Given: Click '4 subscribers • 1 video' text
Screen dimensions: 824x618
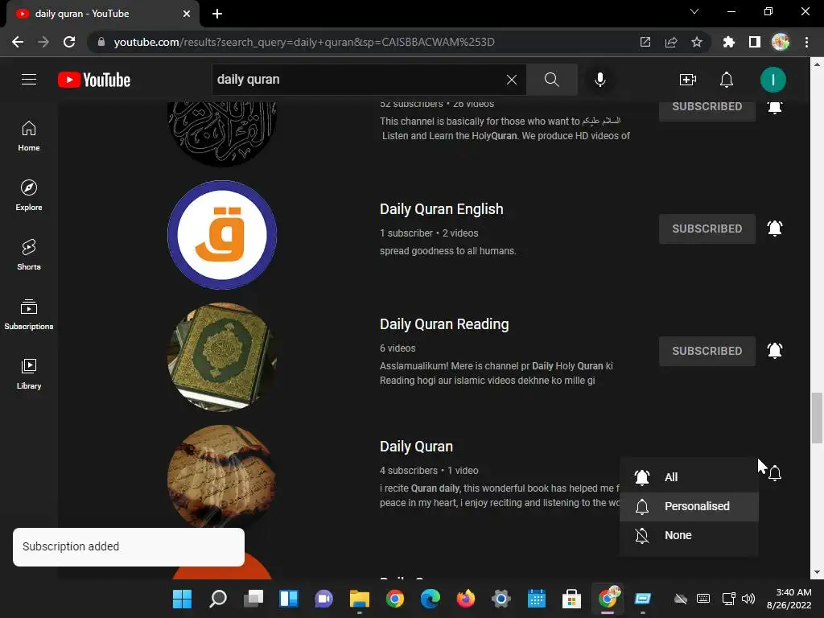Looking at the screenshot, I should click(x=429, y=471).
